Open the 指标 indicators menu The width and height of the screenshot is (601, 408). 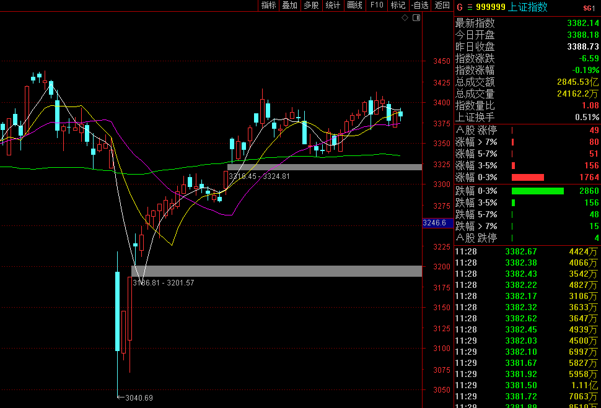point(268,6)
